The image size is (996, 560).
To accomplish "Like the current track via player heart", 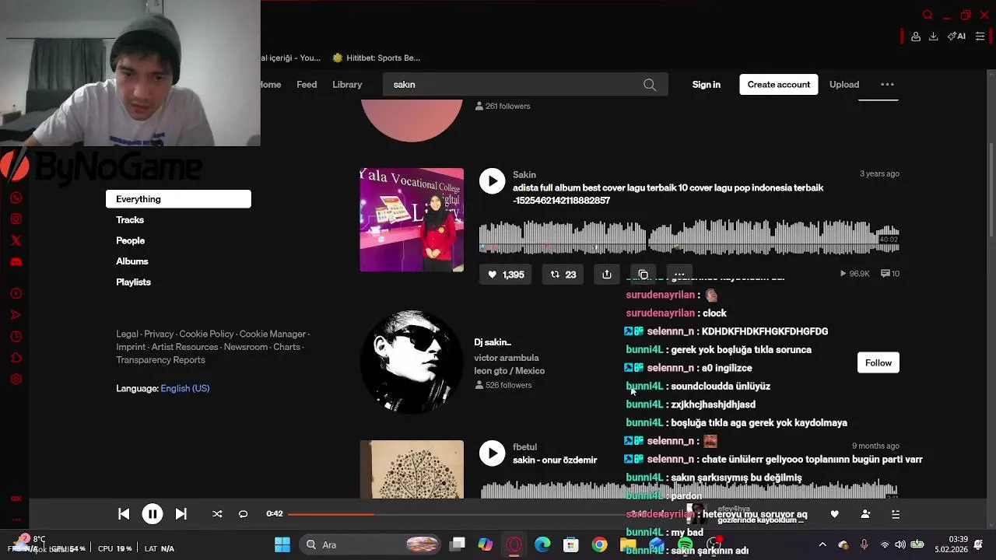I will pos(835,514).
